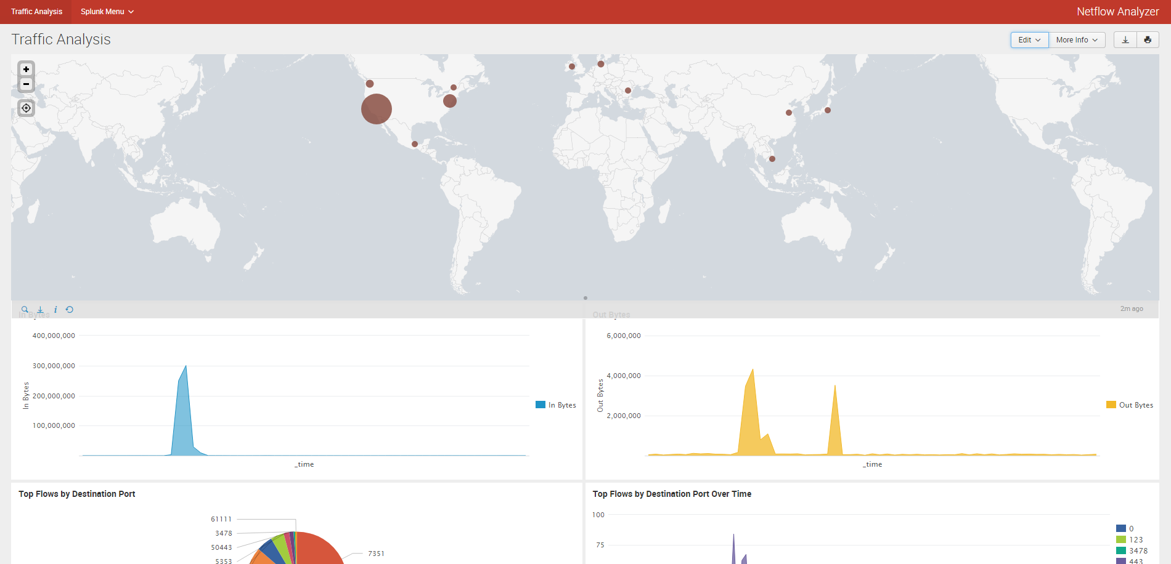Click pie label 7351
The image size is (1171, 564).
[x=376, y=554]
